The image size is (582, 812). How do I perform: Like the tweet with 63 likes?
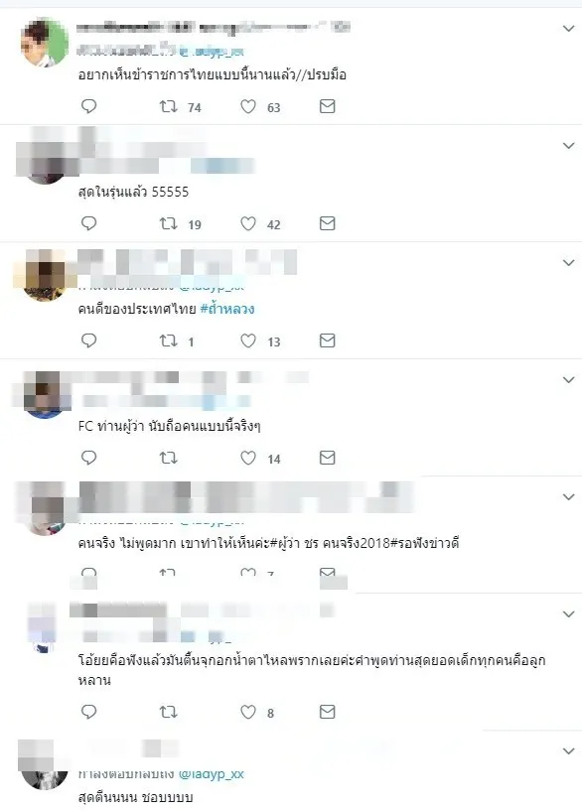[248, 106]
